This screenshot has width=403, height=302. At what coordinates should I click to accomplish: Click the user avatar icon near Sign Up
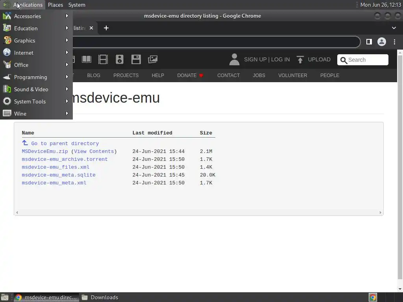click(x=234, y=59)
